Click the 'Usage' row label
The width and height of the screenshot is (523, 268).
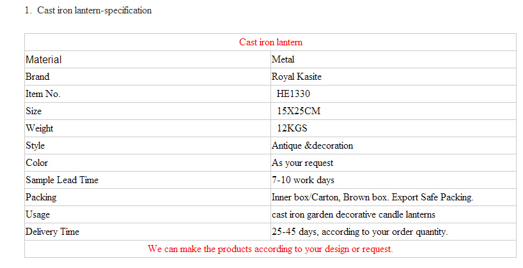38,214
